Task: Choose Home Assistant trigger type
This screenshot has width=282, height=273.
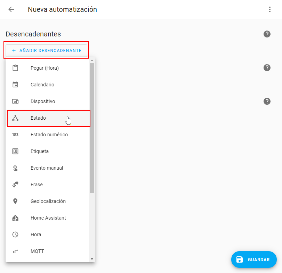Action: click(x=48, y=218)
